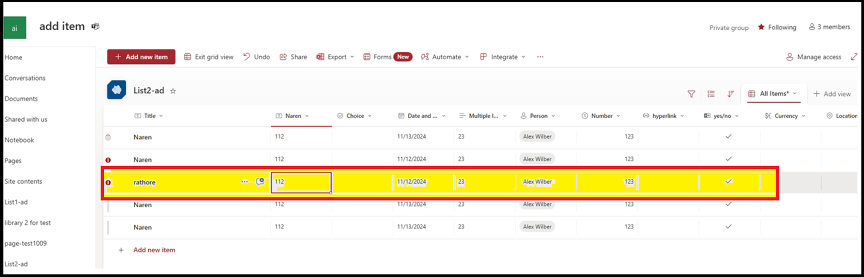The width and height of the screenshot is (864, 277).
Task: Open the Currency column header menu
Action: (x=785, y=116)
